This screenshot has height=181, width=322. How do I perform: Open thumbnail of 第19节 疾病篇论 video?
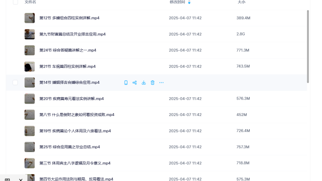coord(29,131)
